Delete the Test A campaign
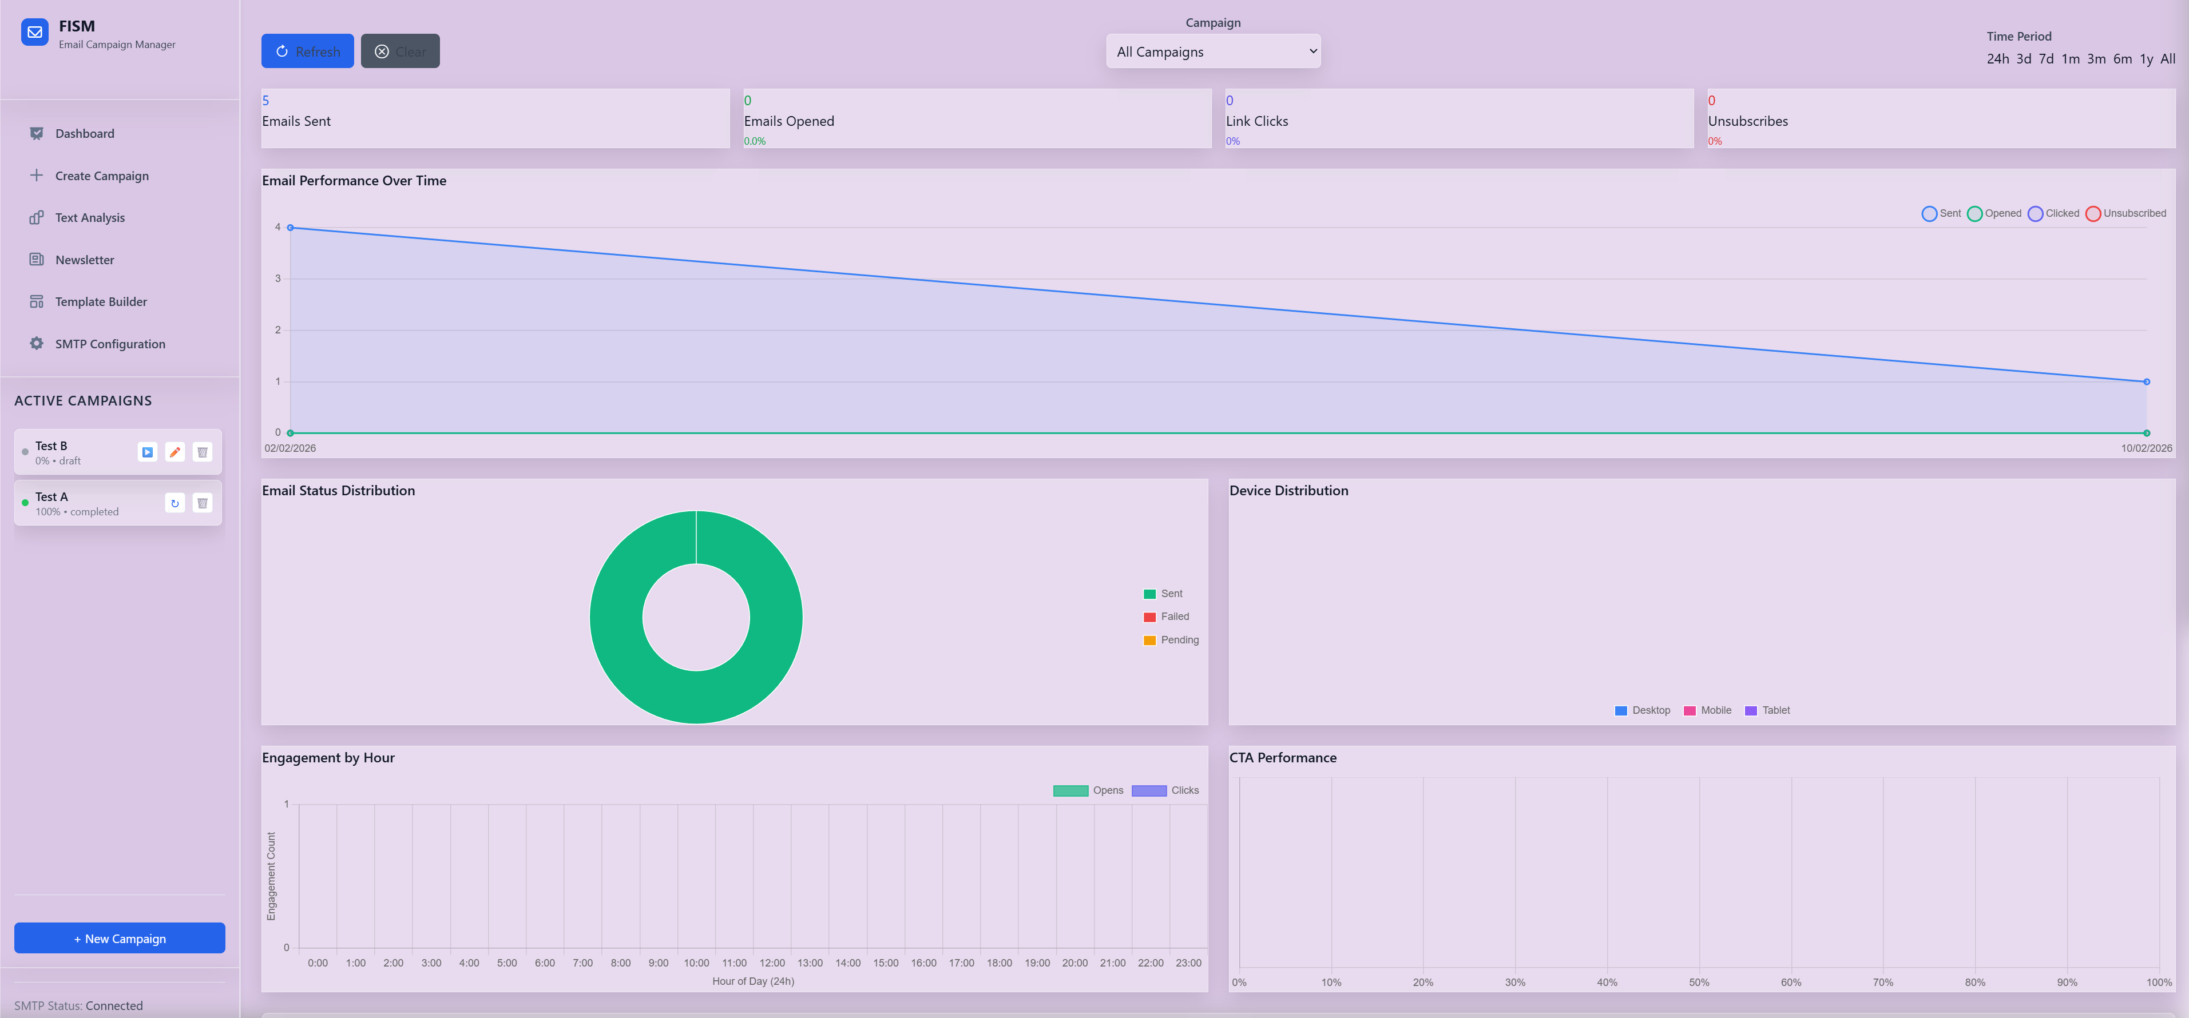 click(x=202, y=502)
